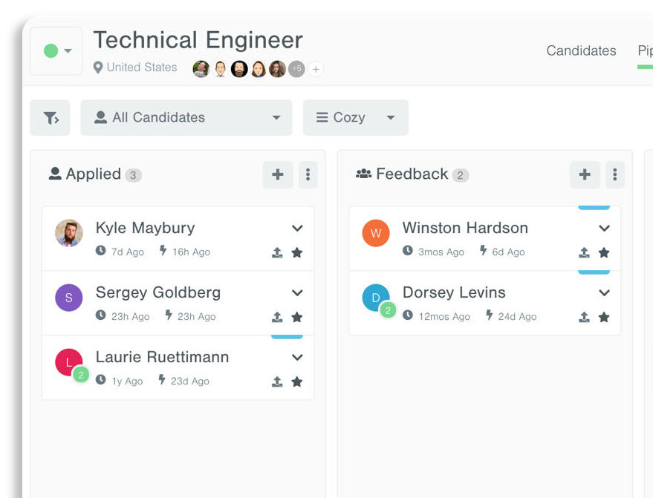Show the +5 additional team members
Screen dimensions: 653x498
296,69
